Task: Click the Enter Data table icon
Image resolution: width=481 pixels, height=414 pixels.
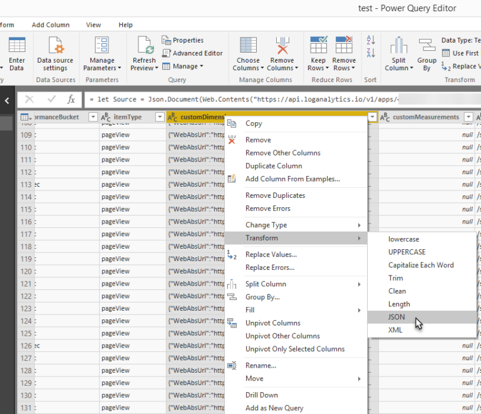Action: 17,45
